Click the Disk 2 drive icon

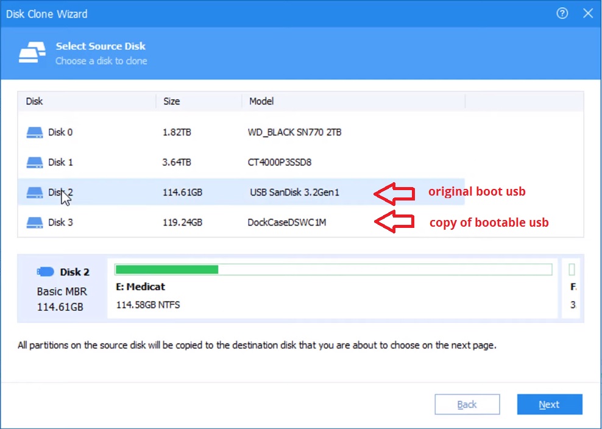pyautogui.click(x=35, y=193)
